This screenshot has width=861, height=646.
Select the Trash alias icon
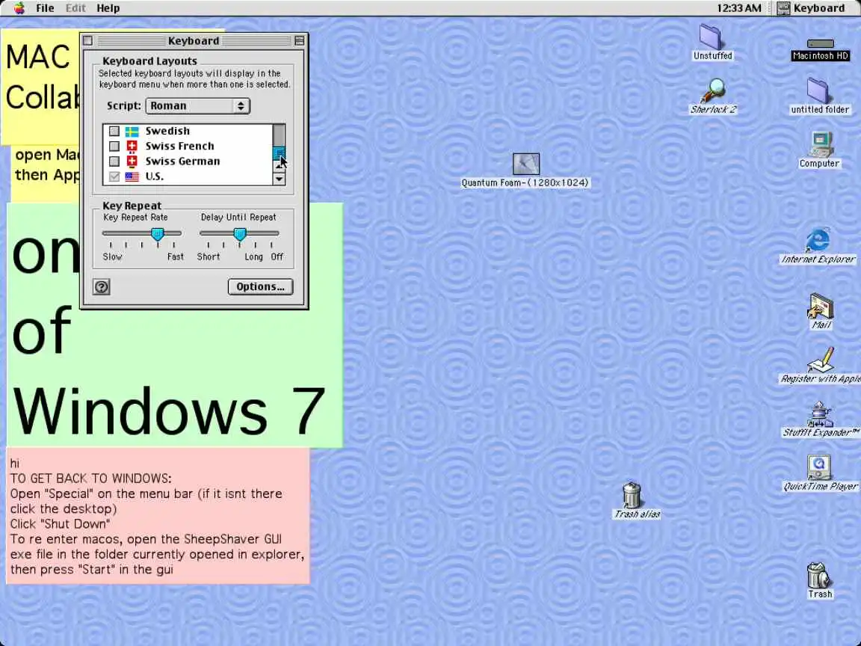coord(632,495)
